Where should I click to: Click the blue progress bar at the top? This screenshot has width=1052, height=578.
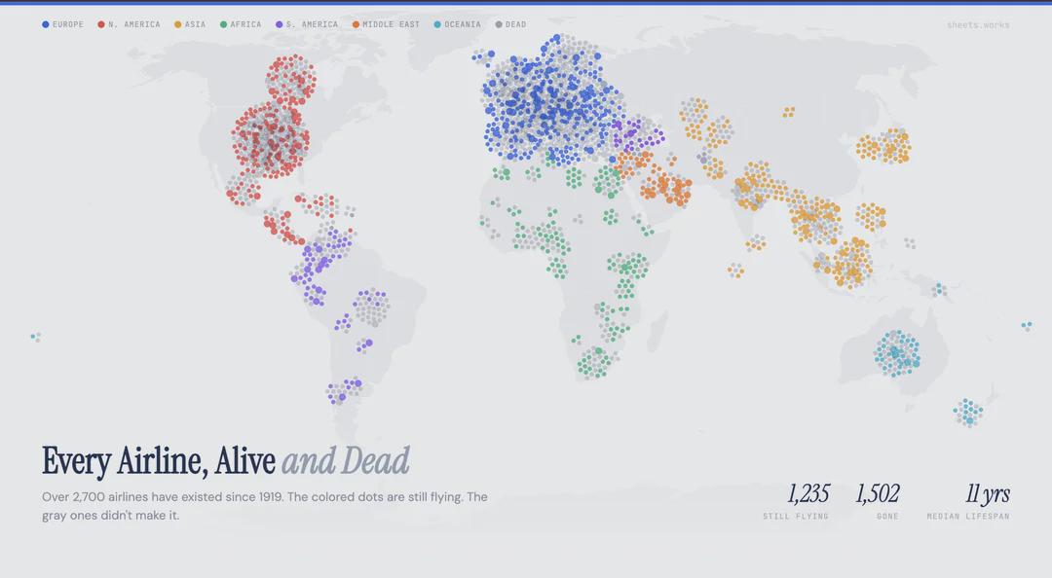pos(526,3)
